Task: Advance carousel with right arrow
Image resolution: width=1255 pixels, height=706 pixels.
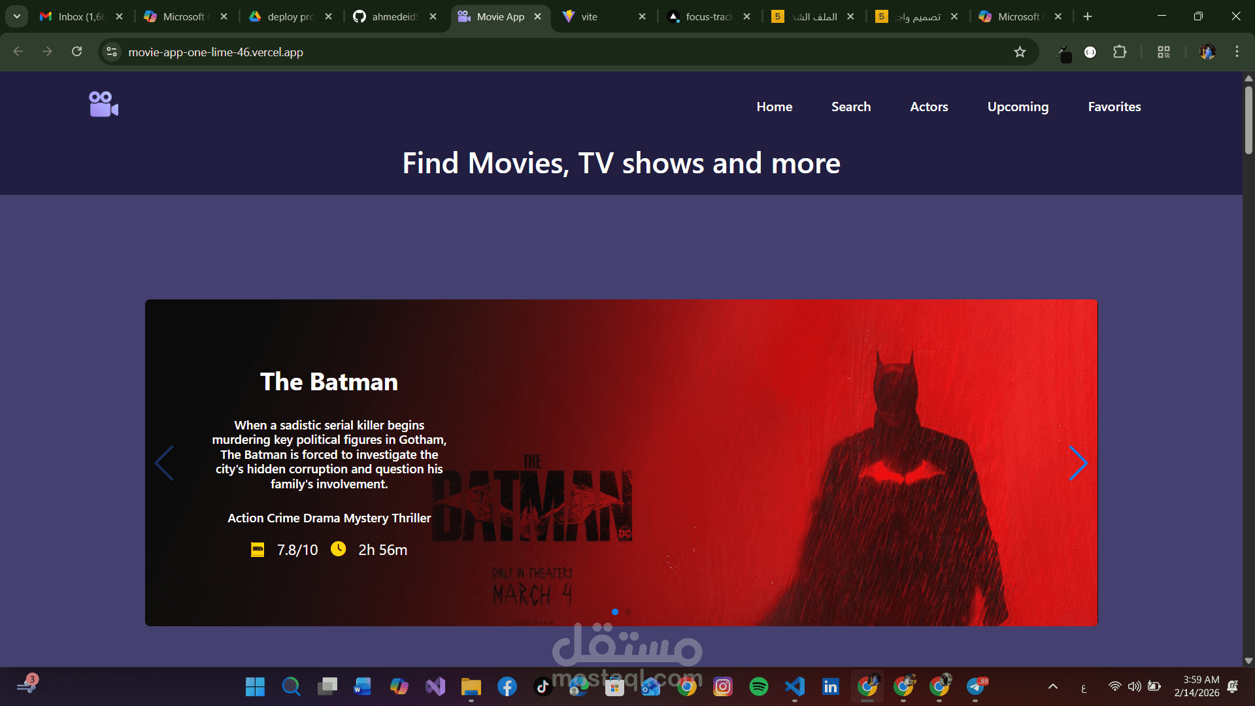Action: [1078, 463]
